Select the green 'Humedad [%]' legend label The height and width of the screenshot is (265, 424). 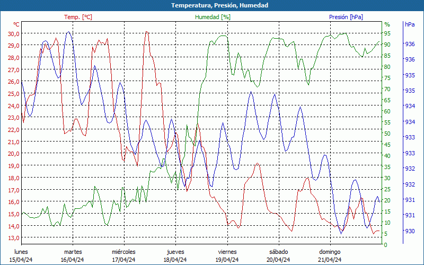(213, 17)
